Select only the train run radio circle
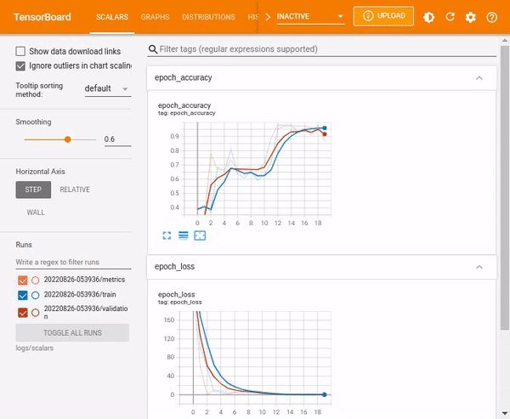Image resolution: width=510 pixels, height=419 pixels. click(x=36, y=295)
